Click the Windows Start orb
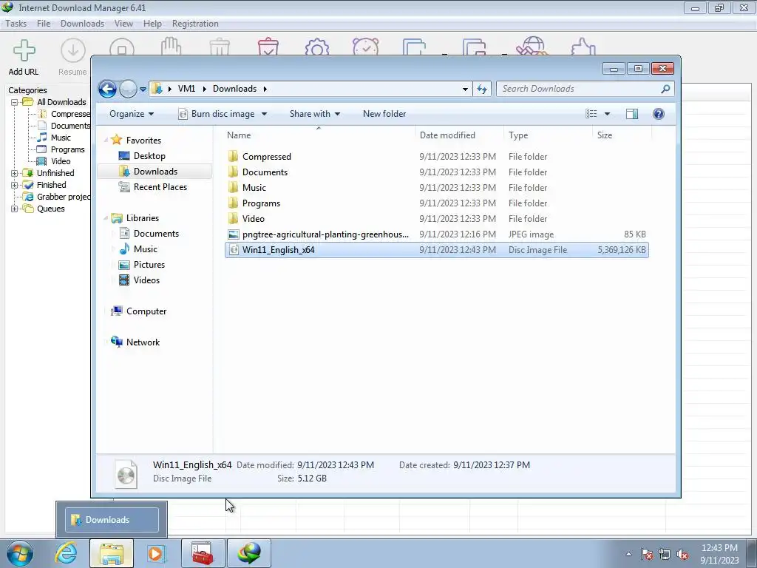 pos(20,553)
